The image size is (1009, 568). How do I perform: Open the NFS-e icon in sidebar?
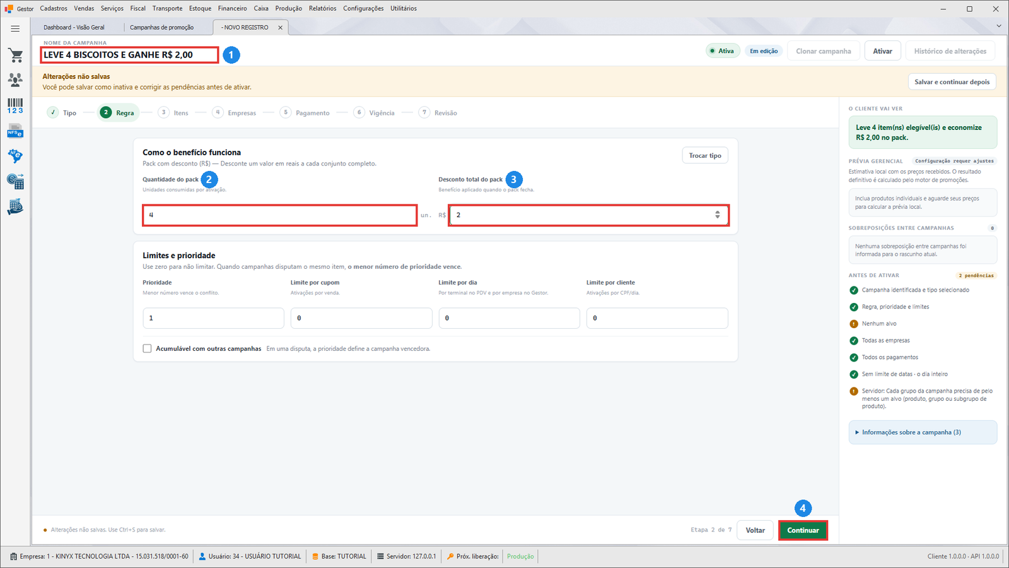[x=15, y=131]
